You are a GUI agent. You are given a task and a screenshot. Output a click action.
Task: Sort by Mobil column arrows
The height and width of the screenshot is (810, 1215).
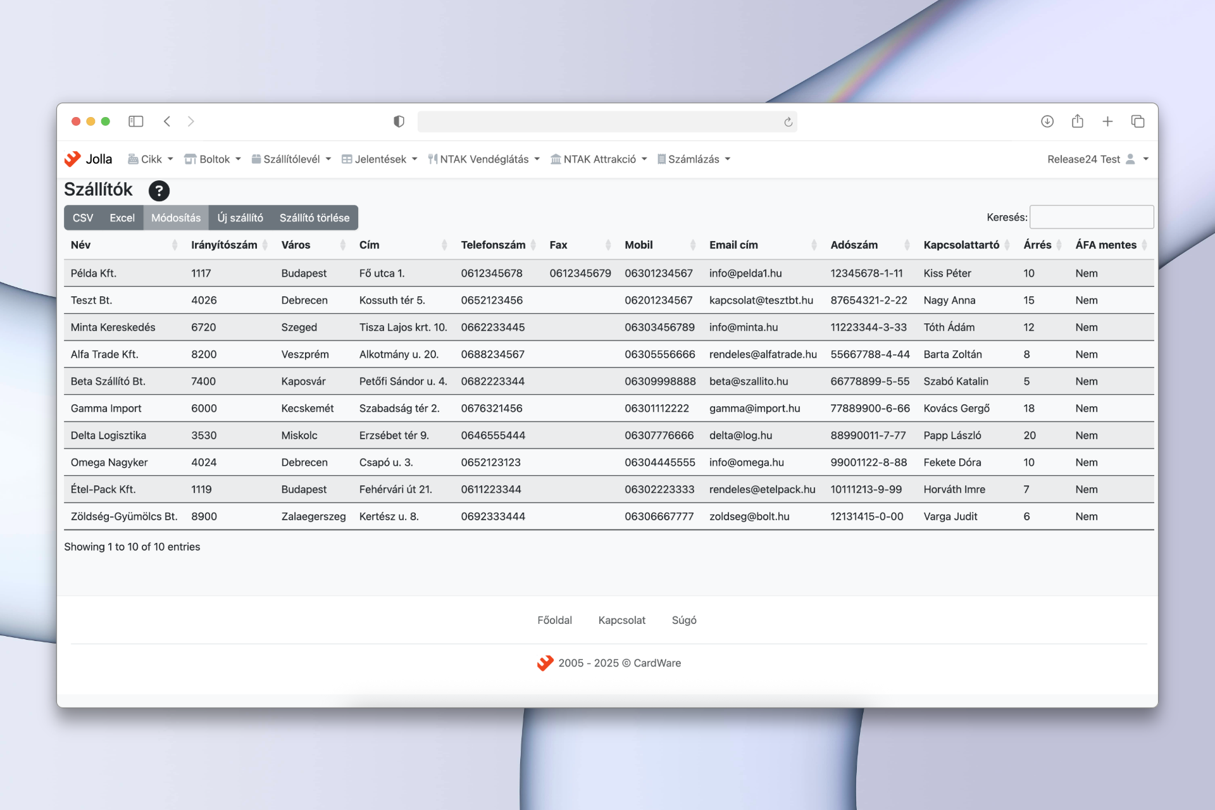(693, 245)
